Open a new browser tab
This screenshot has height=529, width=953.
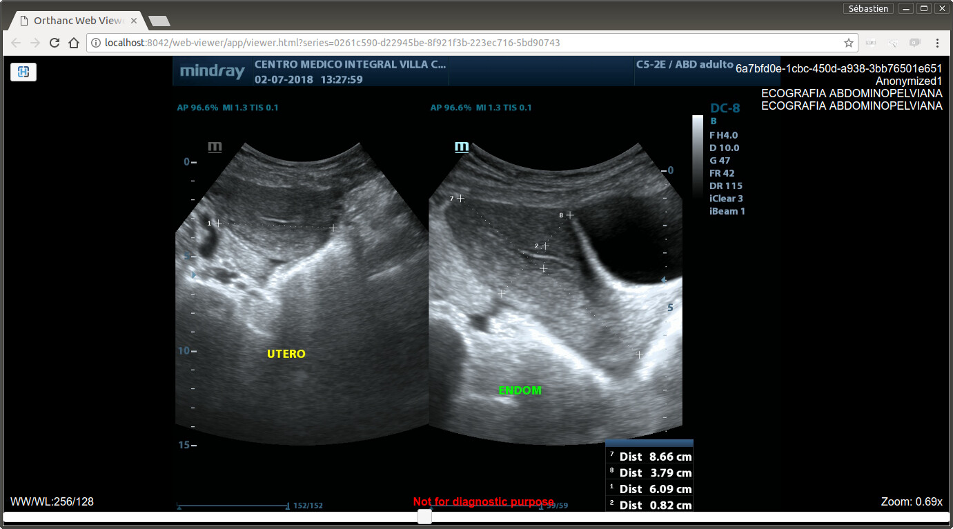pos(159,21)
